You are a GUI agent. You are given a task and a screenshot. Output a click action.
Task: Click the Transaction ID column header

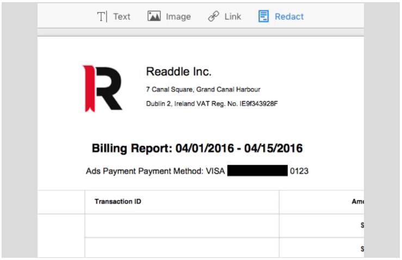[118, 202]
